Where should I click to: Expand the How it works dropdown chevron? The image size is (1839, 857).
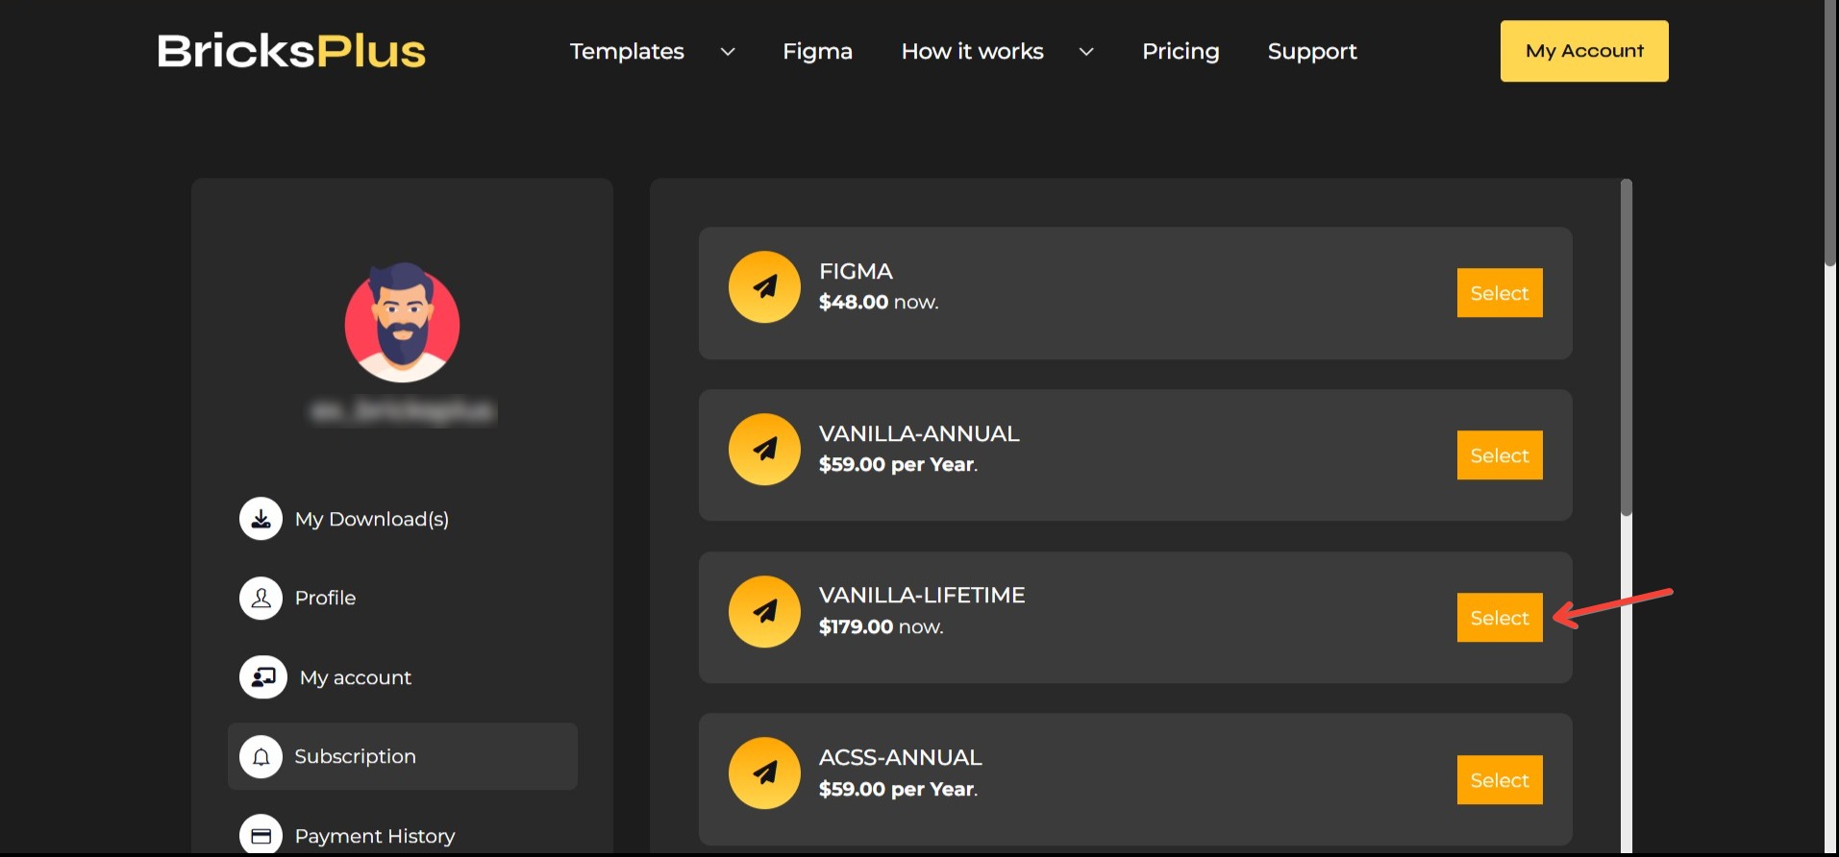(1086, 52)
